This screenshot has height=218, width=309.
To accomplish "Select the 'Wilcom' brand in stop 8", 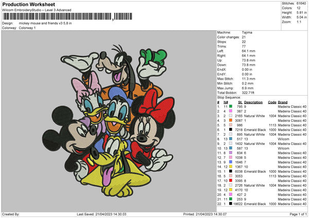I will 284,139.
